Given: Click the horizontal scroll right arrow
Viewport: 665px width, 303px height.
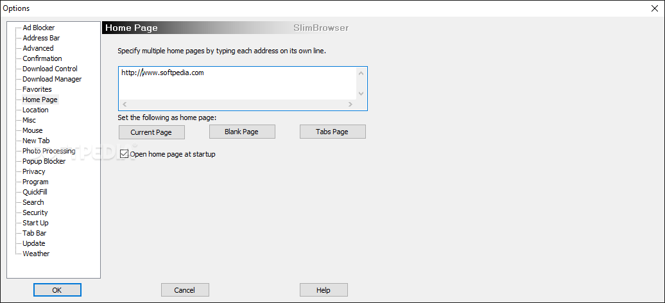Looking at the screenshot, I should point(350,104).
